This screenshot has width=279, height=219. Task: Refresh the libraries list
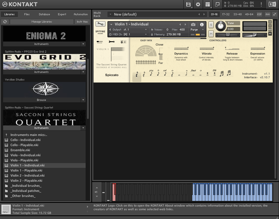[5, 22]
